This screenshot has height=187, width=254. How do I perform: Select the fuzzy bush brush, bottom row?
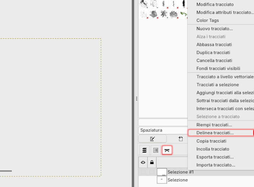click(174, 14)
